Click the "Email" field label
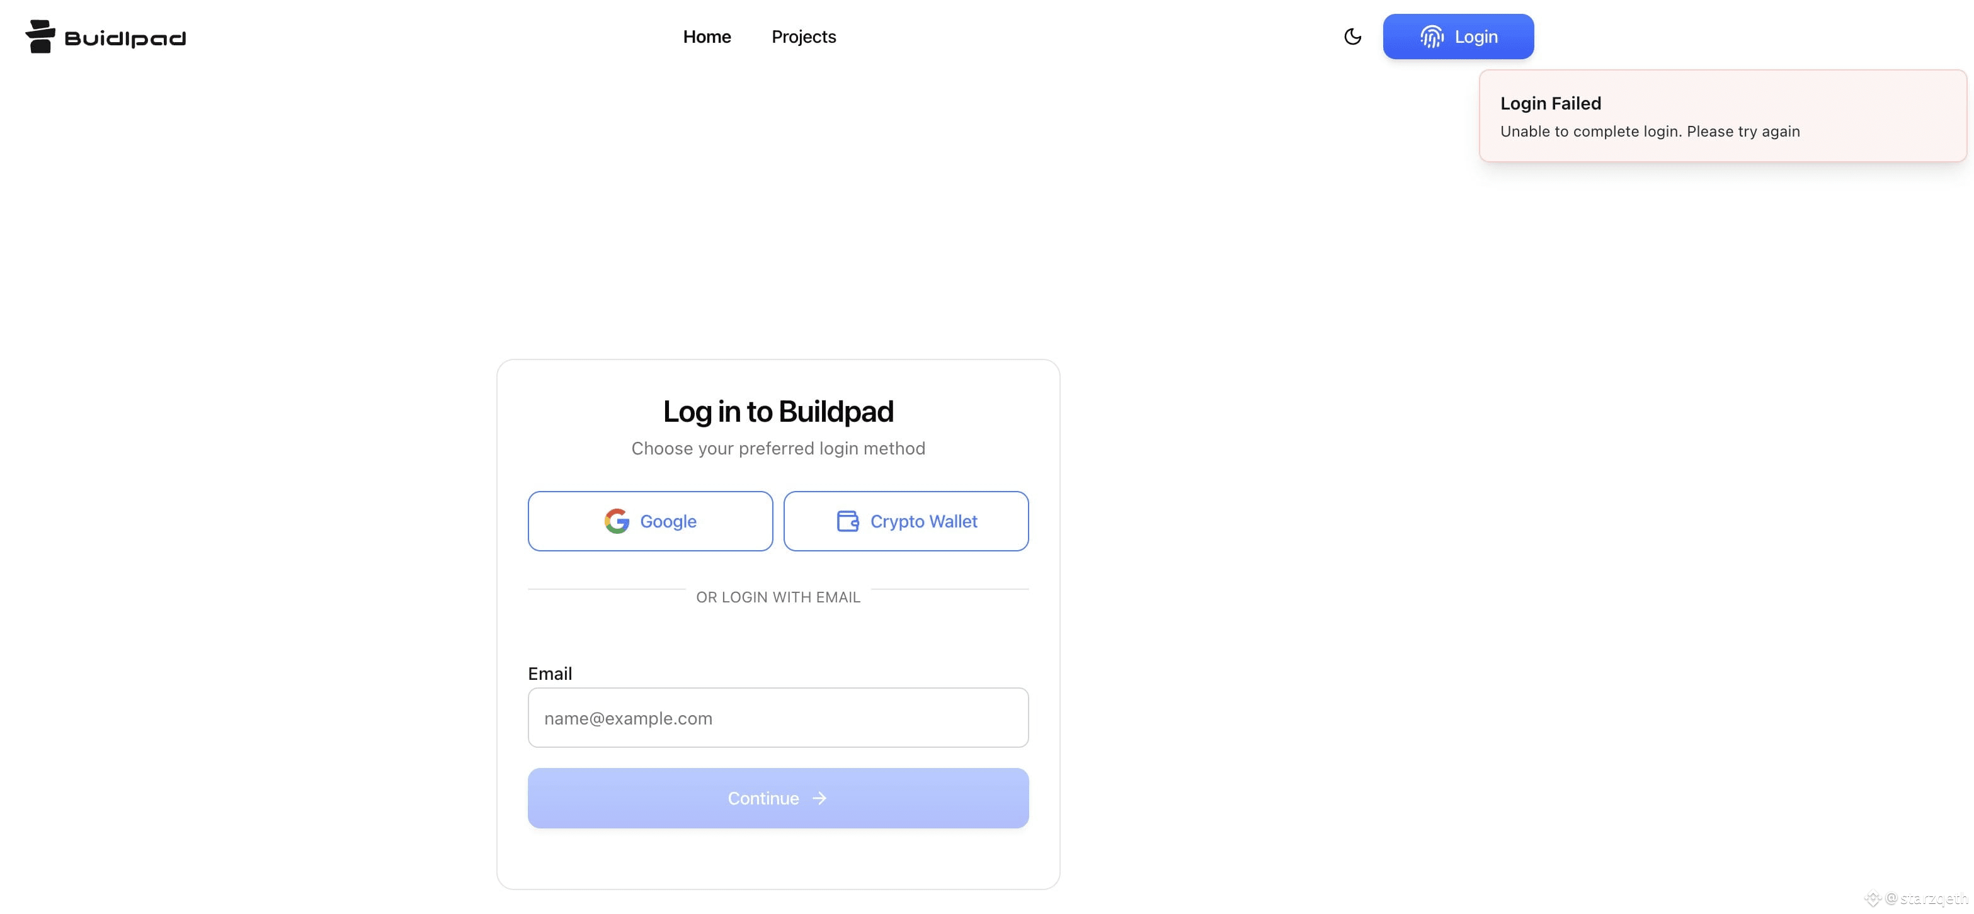The height and width of the screenshot is (914, 1974). click(x=549, y=674)
